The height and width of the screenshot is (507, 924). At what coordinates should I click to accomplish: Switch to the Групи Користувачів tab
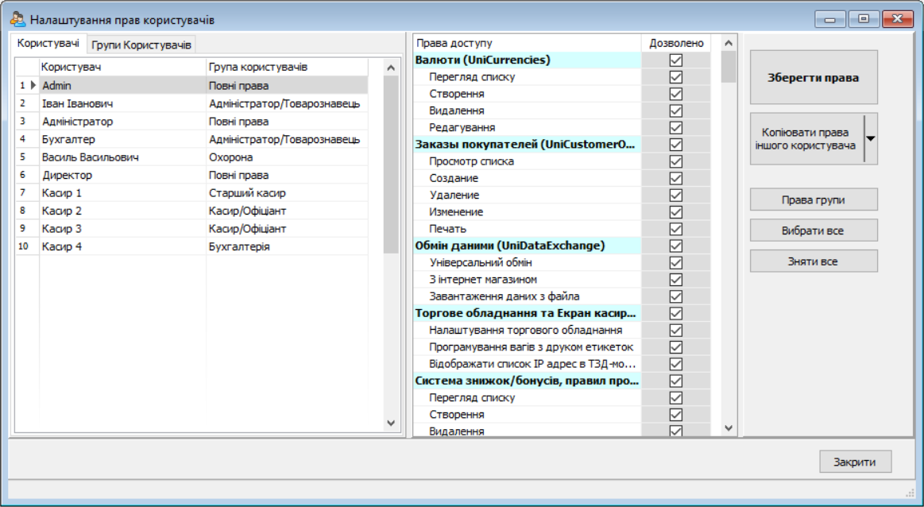click(141, 45)
